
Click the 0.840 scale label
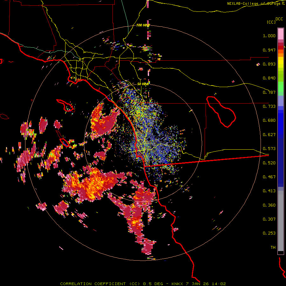point(269,78)
